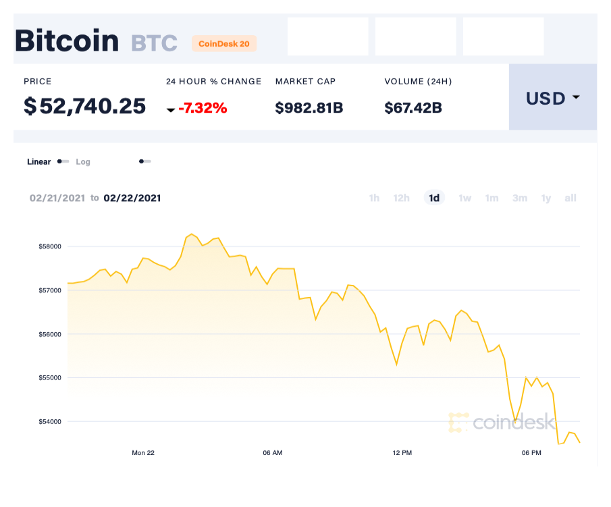Select the 1y timeframe
611x507 pixels.
pyautogui.click(x=546, y=198)
